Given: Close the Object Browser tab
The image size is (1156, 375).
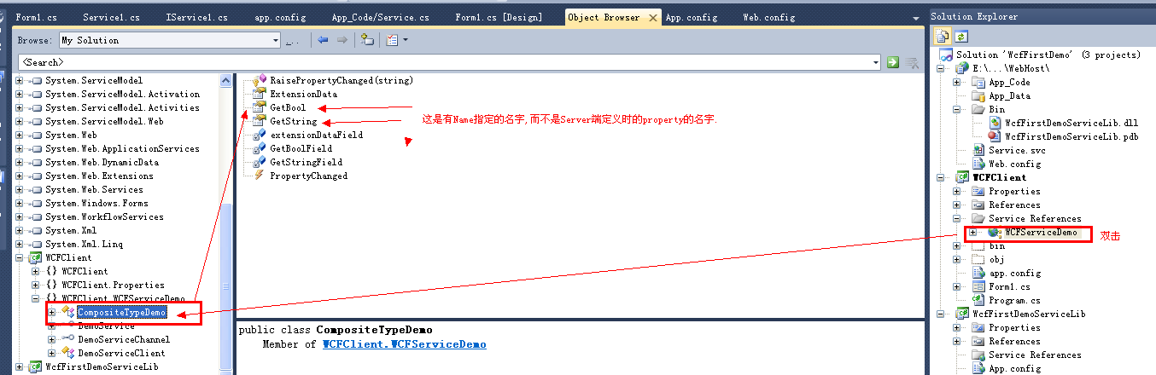Looking at the screenshot, I should click(652, 17).
